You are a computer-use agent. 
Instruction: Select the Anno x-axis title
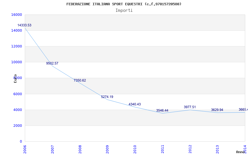241,152
